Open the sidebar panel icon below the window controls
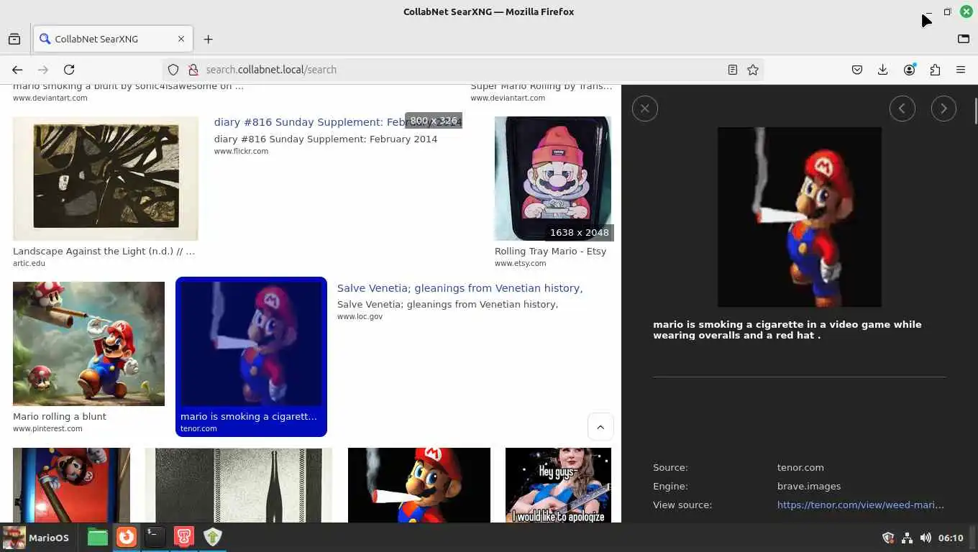The width and height of the screenshot is (978, 552). [964, 39]
